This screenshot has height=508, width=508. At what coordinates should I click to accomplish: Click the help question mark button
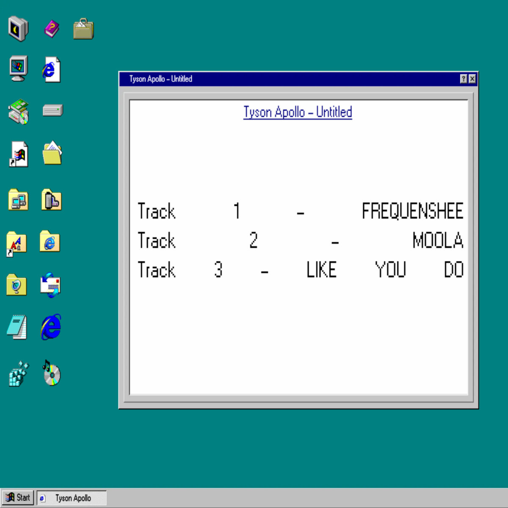(464, 79)
